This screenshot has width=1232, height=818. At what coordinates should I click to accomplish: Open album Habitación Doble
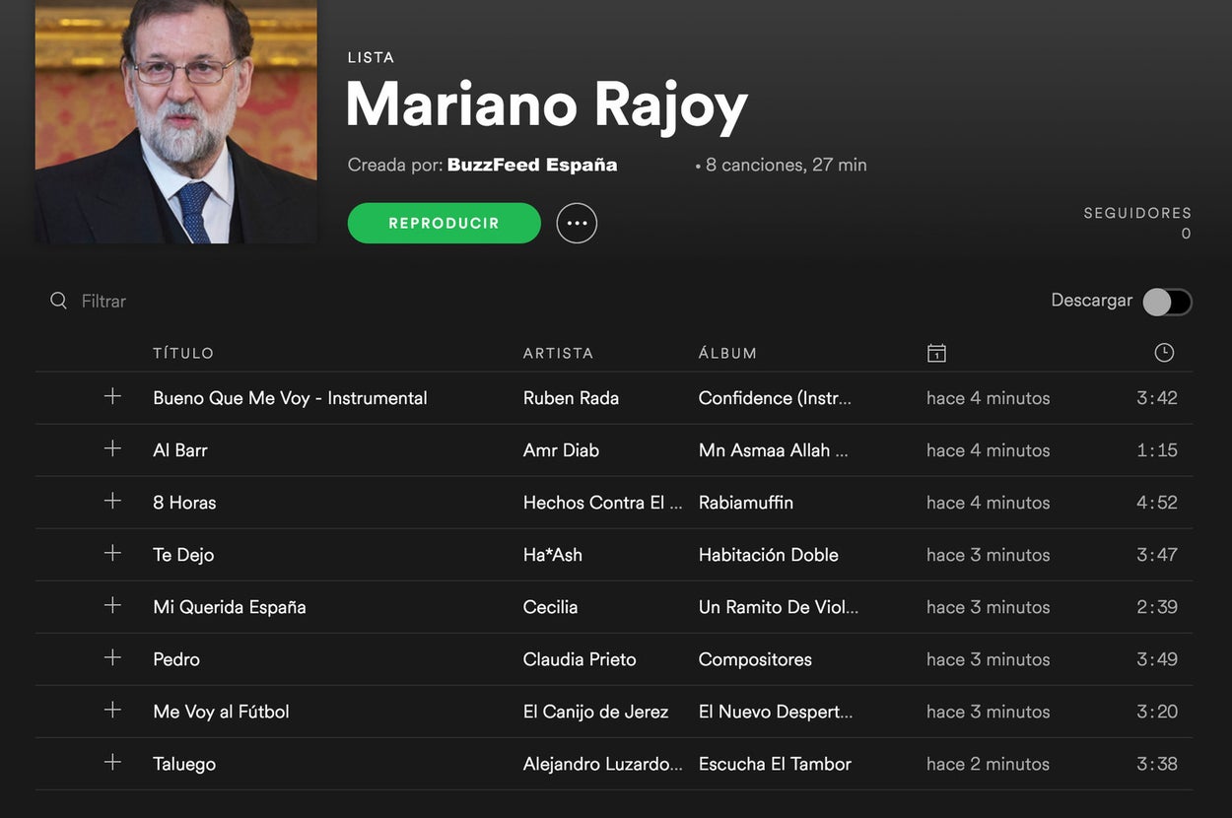coord(768,555)
